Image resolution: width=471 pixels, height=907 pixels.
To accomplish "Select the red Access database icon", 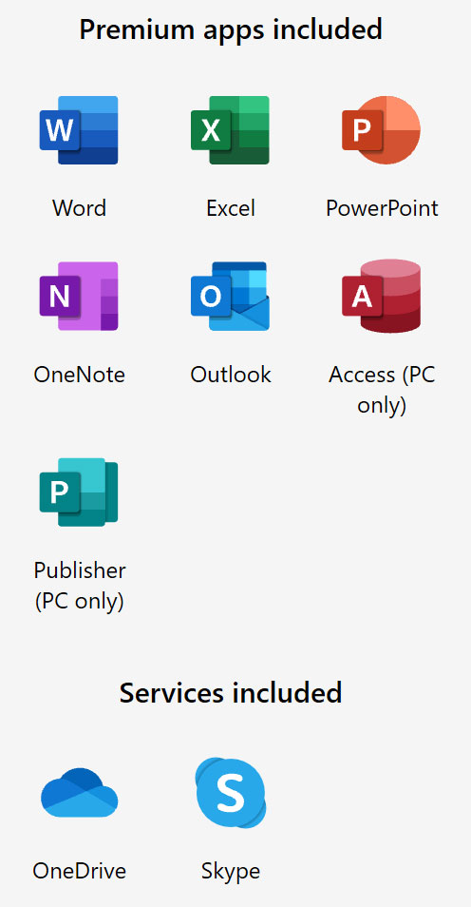I will pos(382,297).
